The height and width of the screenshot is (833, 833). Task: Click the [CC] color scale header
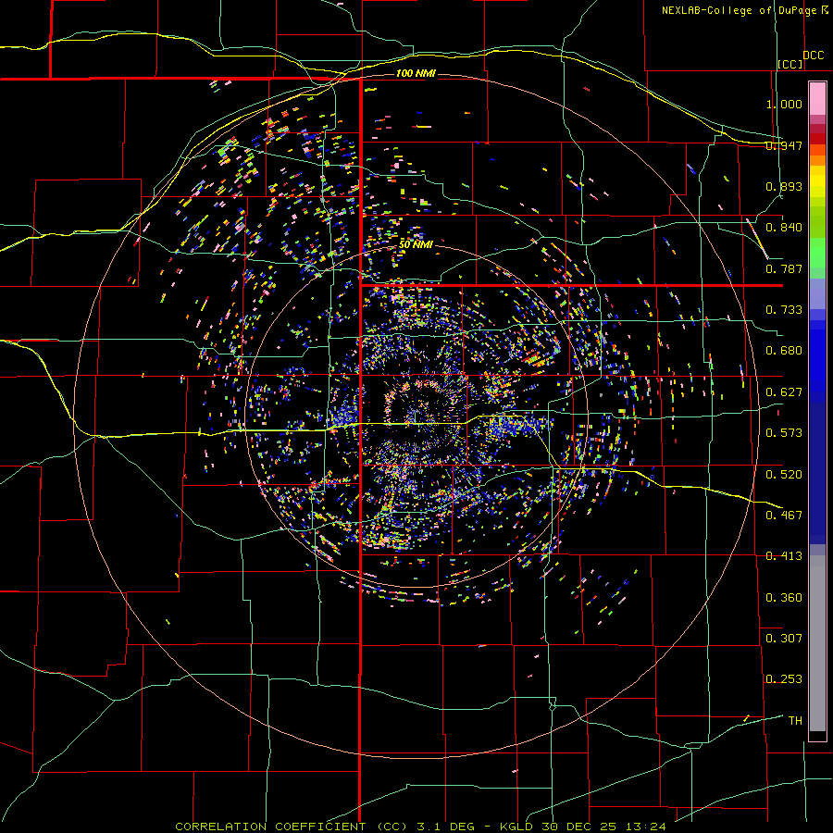pos(790,64)
